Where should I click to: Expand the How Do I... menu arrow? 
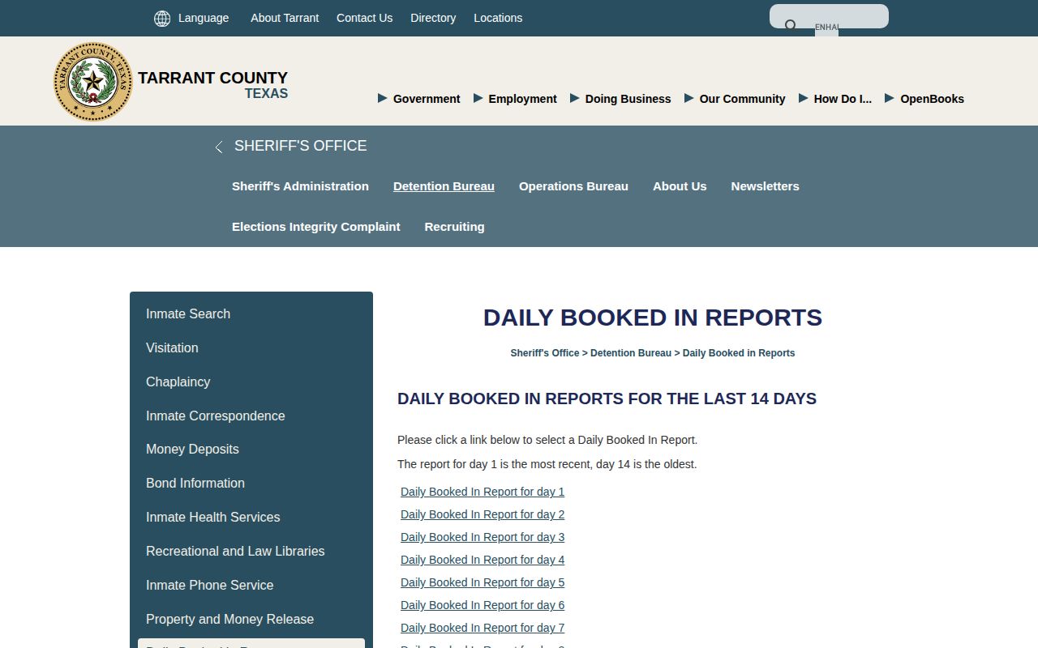point(803,98)
